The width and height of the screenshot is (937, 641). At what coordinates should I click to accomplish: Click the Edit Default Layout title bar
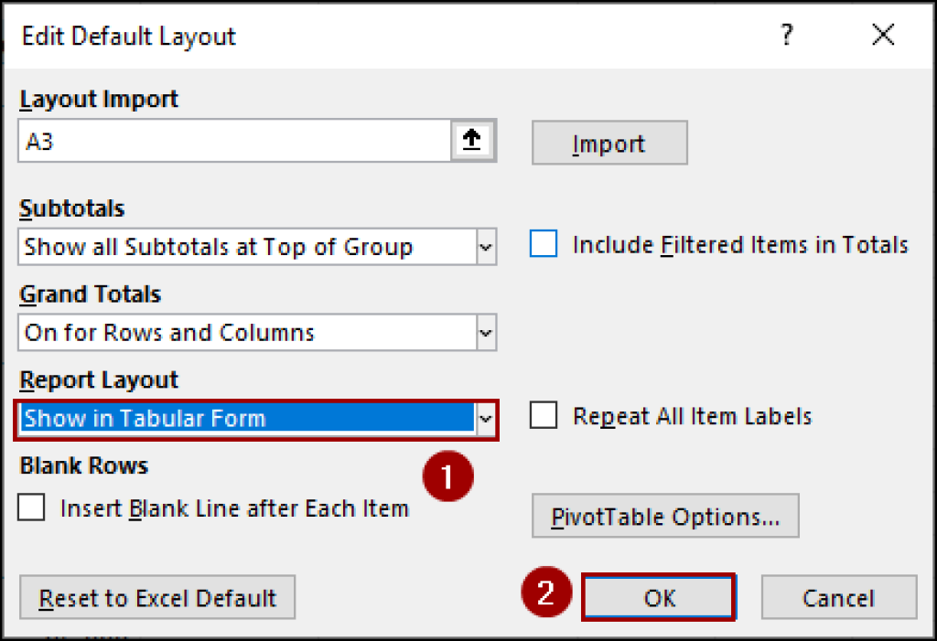tap(128, 36)
